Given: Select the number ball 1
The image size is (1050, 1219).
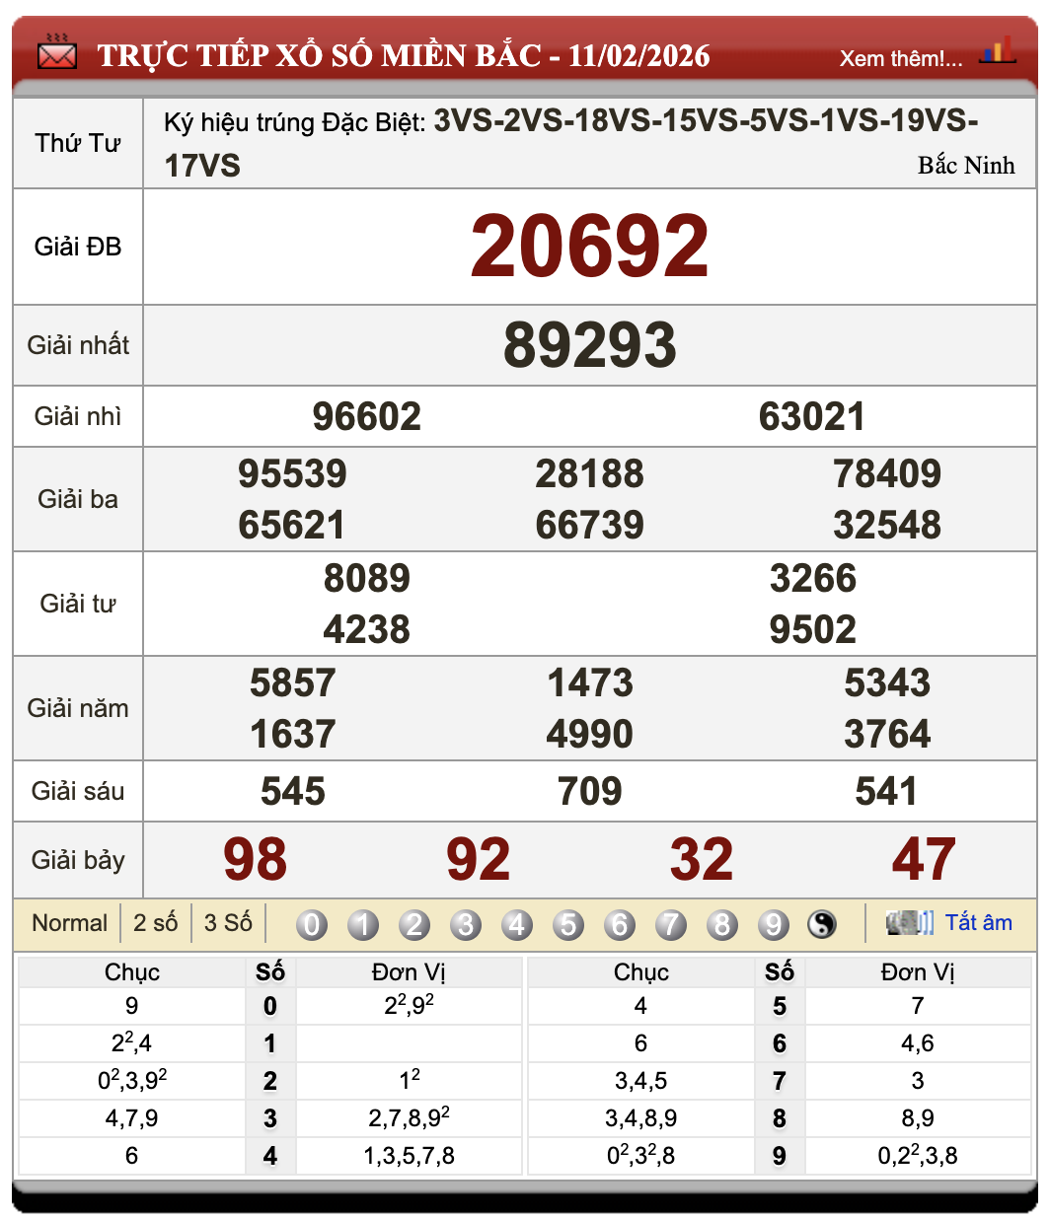Looking at the screenshot, I should point(362,925).
